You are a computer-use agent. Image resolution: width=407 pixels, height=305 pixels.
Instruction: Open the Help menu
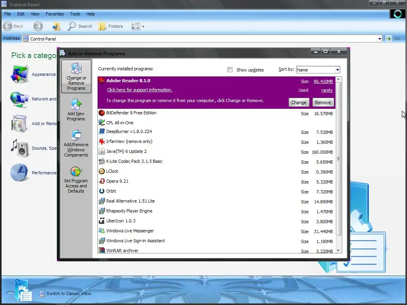click(90, 14)
